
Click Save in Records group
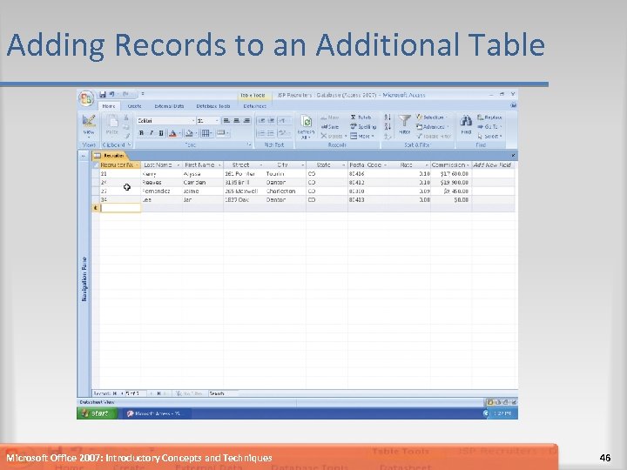[330, 127]
